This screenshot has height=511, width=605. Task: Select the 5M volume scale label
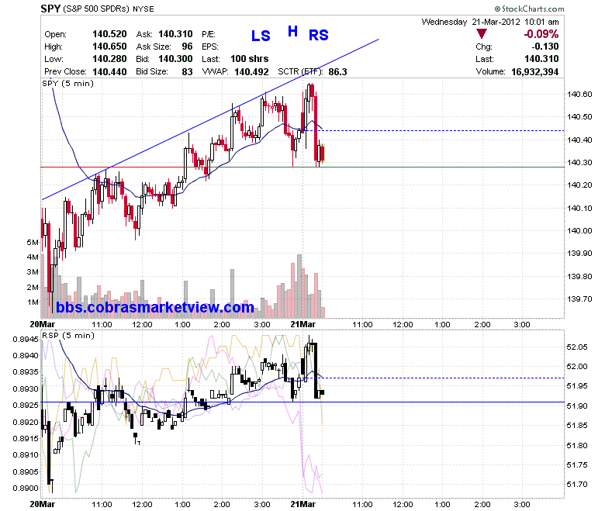[x=33, y=242]
